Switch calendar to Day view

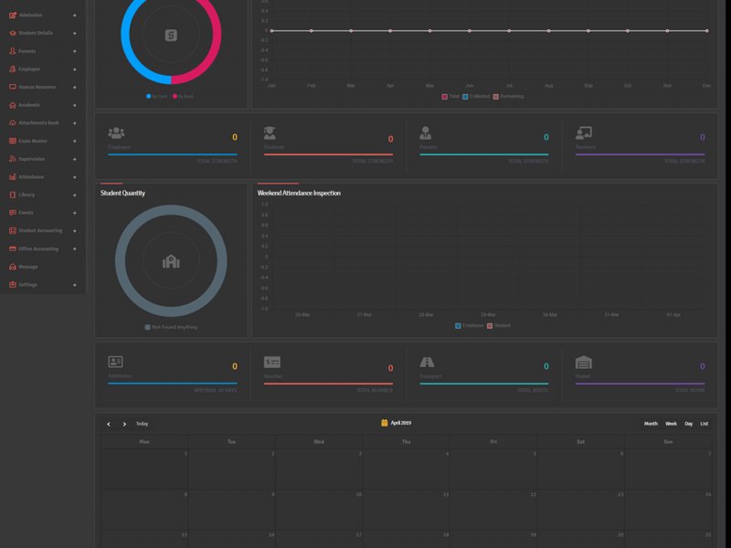(689, 424)
